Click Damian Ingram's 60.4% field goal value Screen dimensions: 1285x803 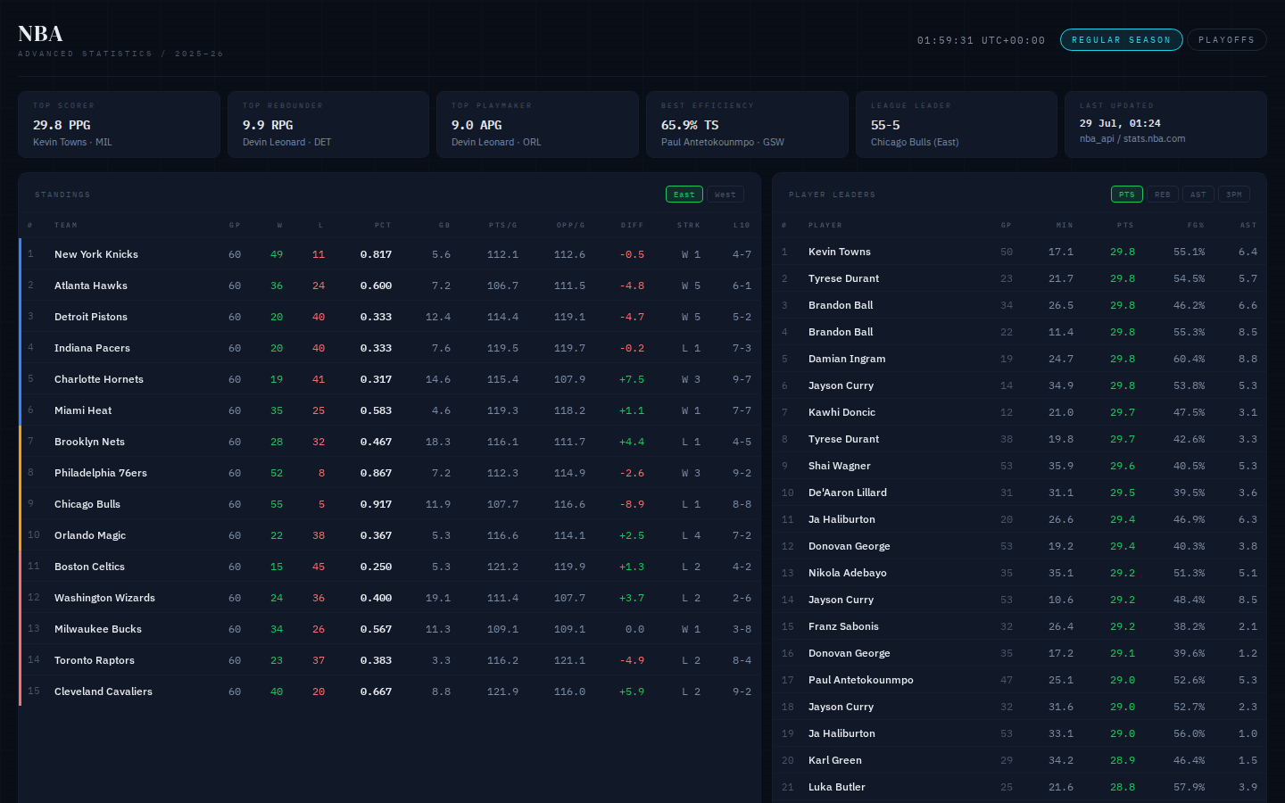pos(1190,359)
